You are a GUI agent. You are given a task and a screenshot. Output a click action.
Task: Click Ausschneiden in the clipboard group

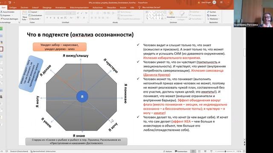tap(7, 12)
